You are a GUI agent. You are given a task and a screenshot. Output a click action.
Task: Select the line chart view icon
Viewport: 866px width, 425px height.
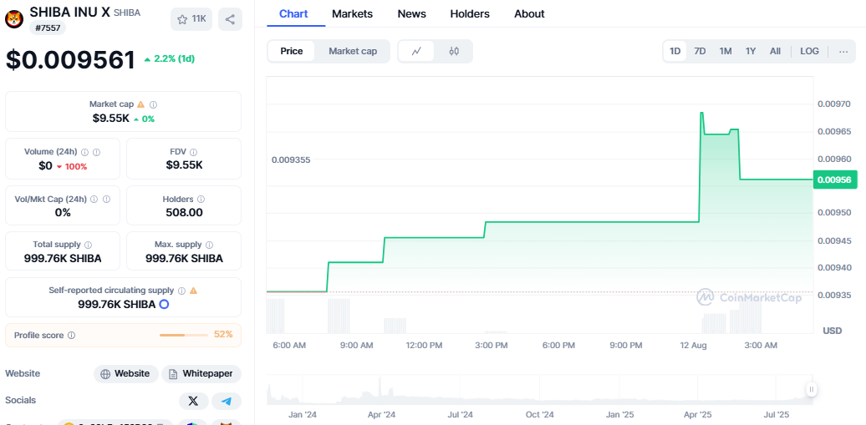[416, 51]
